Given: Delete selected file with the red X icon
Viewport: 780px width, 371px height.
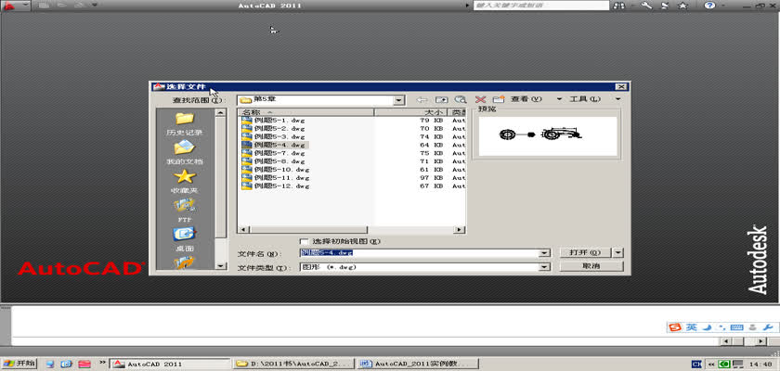Looking at the screenshot, I should 480,99.
